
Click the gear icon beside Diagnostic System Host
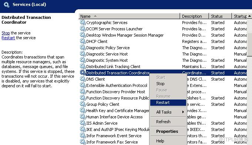[x=83, y=60]
